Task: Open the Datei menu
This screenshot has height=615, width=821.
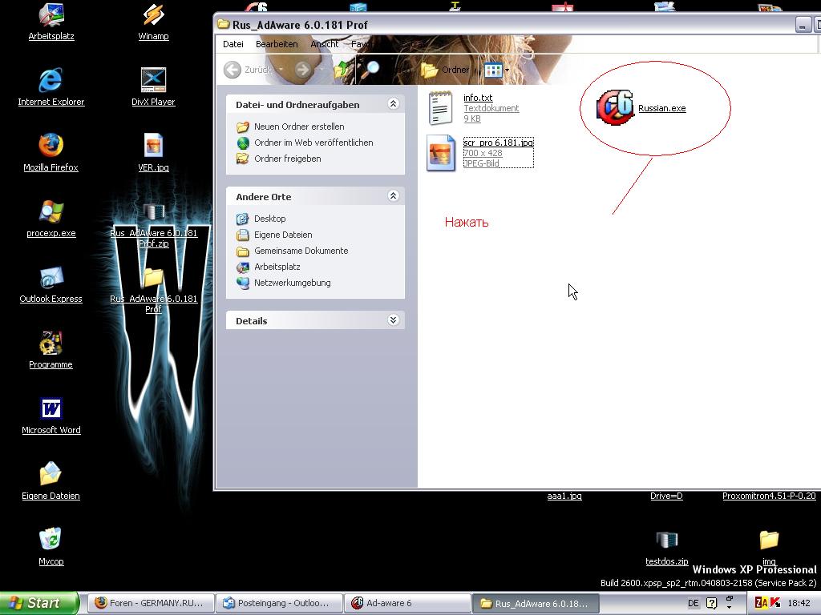Action: [233, 45]
